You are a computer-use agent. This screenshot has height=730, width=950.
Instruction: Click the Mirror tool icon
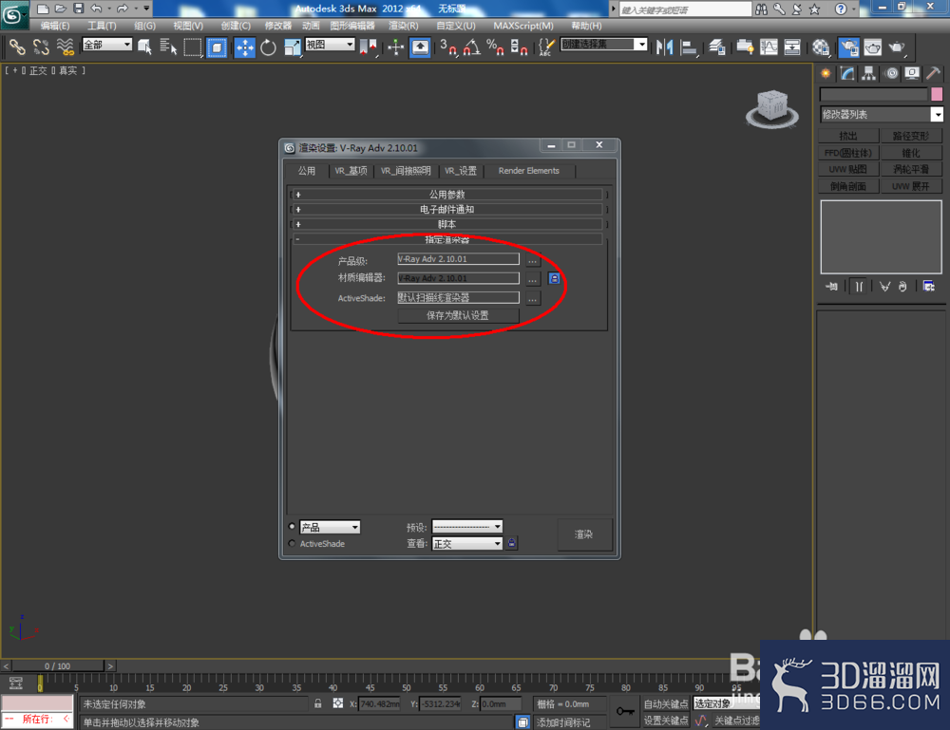pyautogui.click(x=665, y=47)
